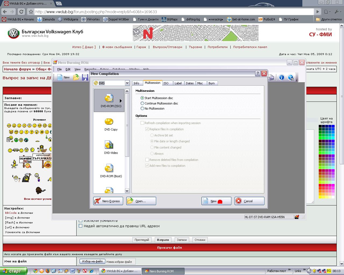Viewport: 344px width, 275px height.
Task: Select the DVD-ROM (ISO) compilation type
Action: [x=109, y=100]
